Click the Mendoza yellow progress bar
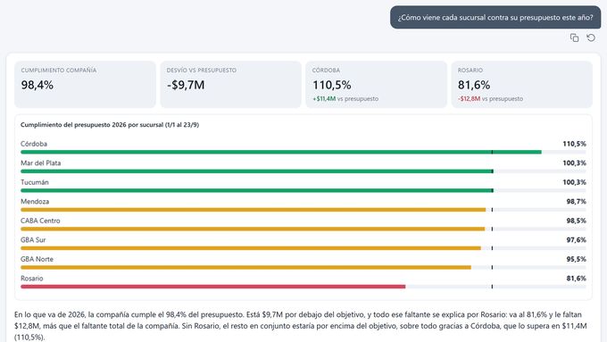This screenshot has height=342, width=607. pos(254,210)
